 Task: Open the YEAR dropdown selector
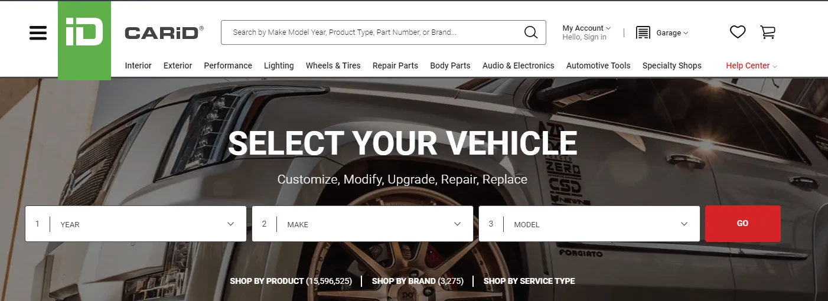tap(136, 224)
